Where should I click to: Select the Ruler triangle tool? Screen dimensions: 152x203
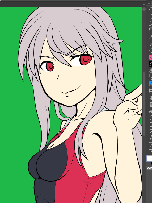tap(151, 131)
